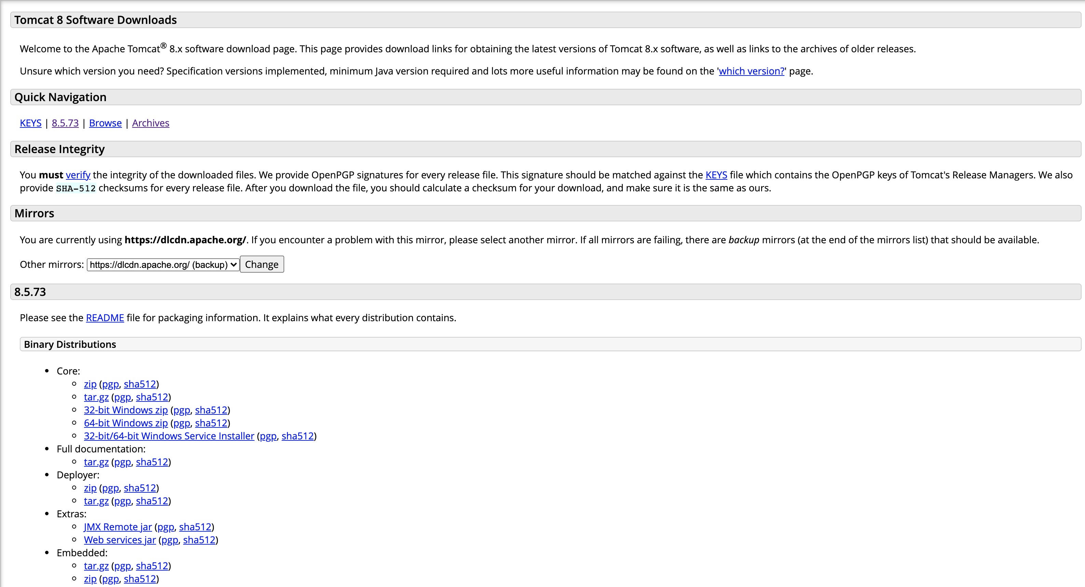1085x587 pixels.
Task: Download the 64-bit Windows zip
Action: coord(125,423)
